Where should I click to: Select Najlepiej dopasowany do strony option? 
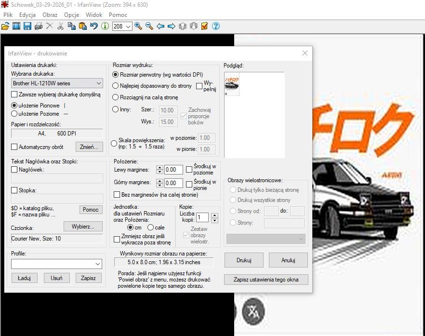[116, 86]
